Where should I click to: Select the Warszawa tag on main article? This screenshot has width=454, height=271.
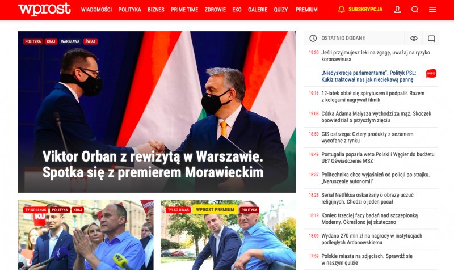pos(70,41)
